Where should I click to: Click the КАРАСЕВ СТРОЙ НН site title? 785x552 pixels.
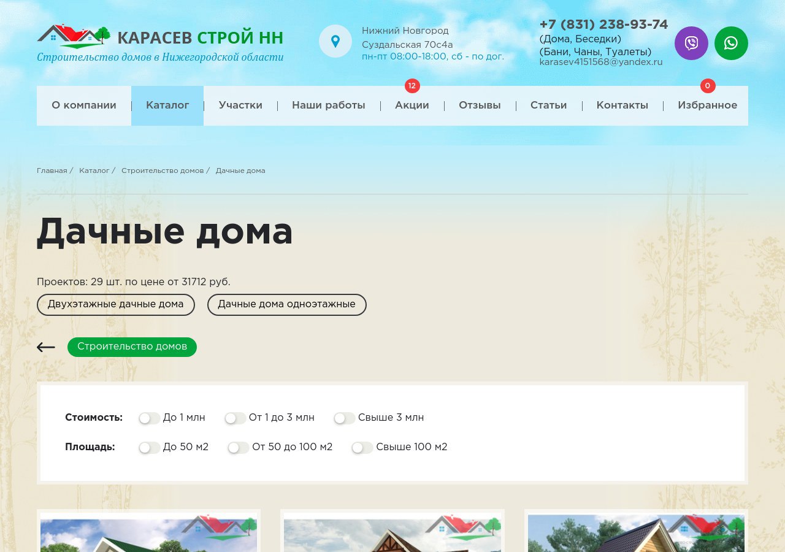tap(200, 38)
